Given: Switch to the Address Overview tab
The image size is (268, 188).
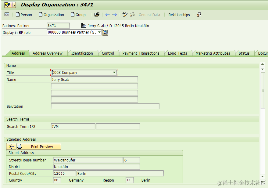Looking at the screenshot, I should pyautogui.click(x=48, y=53).
